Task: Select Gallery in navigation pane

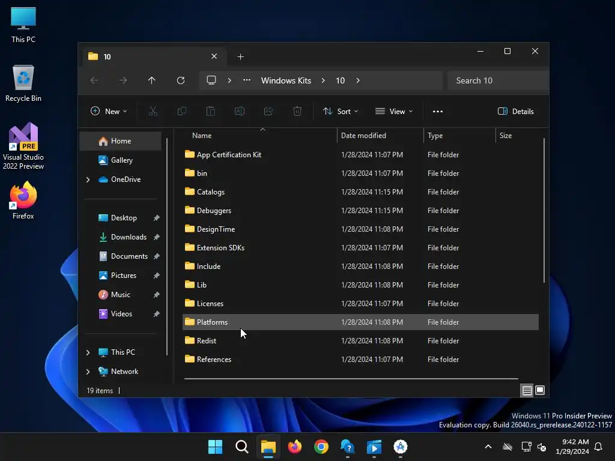Action: (120, 160)
